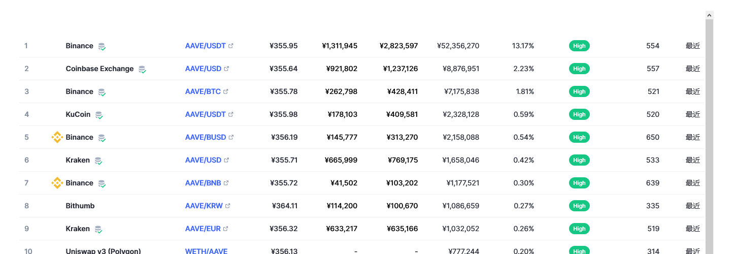Click the reserves icon next to KuCoin

coord(99,115)
